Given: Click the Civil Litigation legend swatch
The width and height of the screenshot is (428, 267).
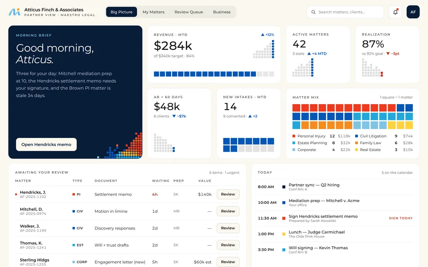Looking at the screenshot, I should 357,136.
